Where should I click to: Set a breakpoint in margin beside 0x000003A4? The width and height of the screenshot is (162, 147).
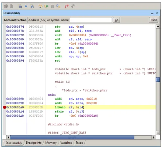point(4,112)
